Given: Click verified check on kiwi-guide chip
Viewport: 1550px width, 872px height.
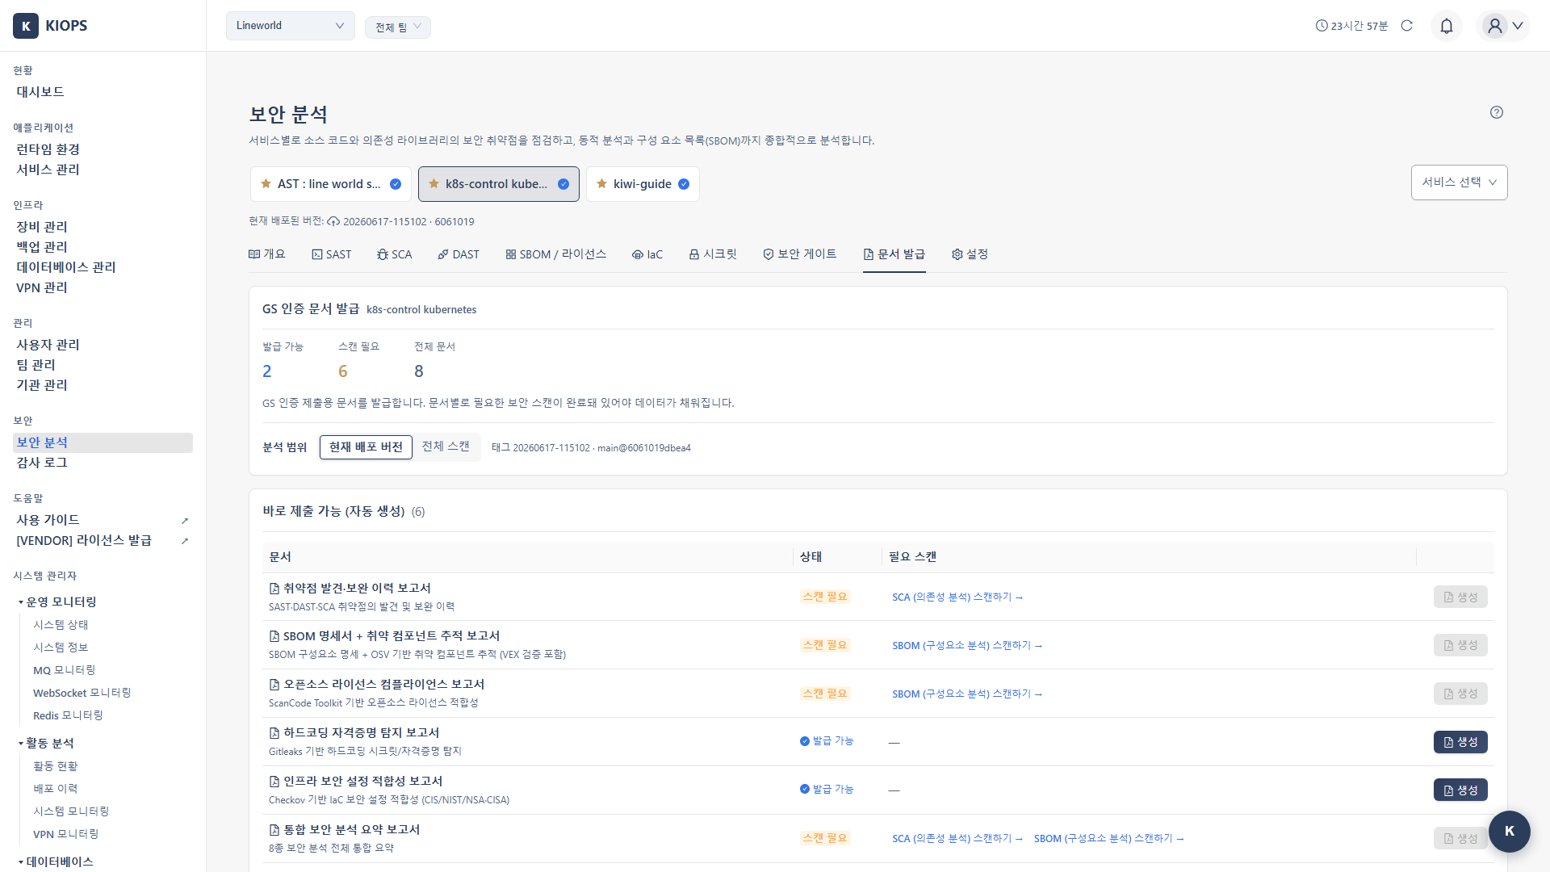Looking at the screenshot, I should click(x=684, y=184).
